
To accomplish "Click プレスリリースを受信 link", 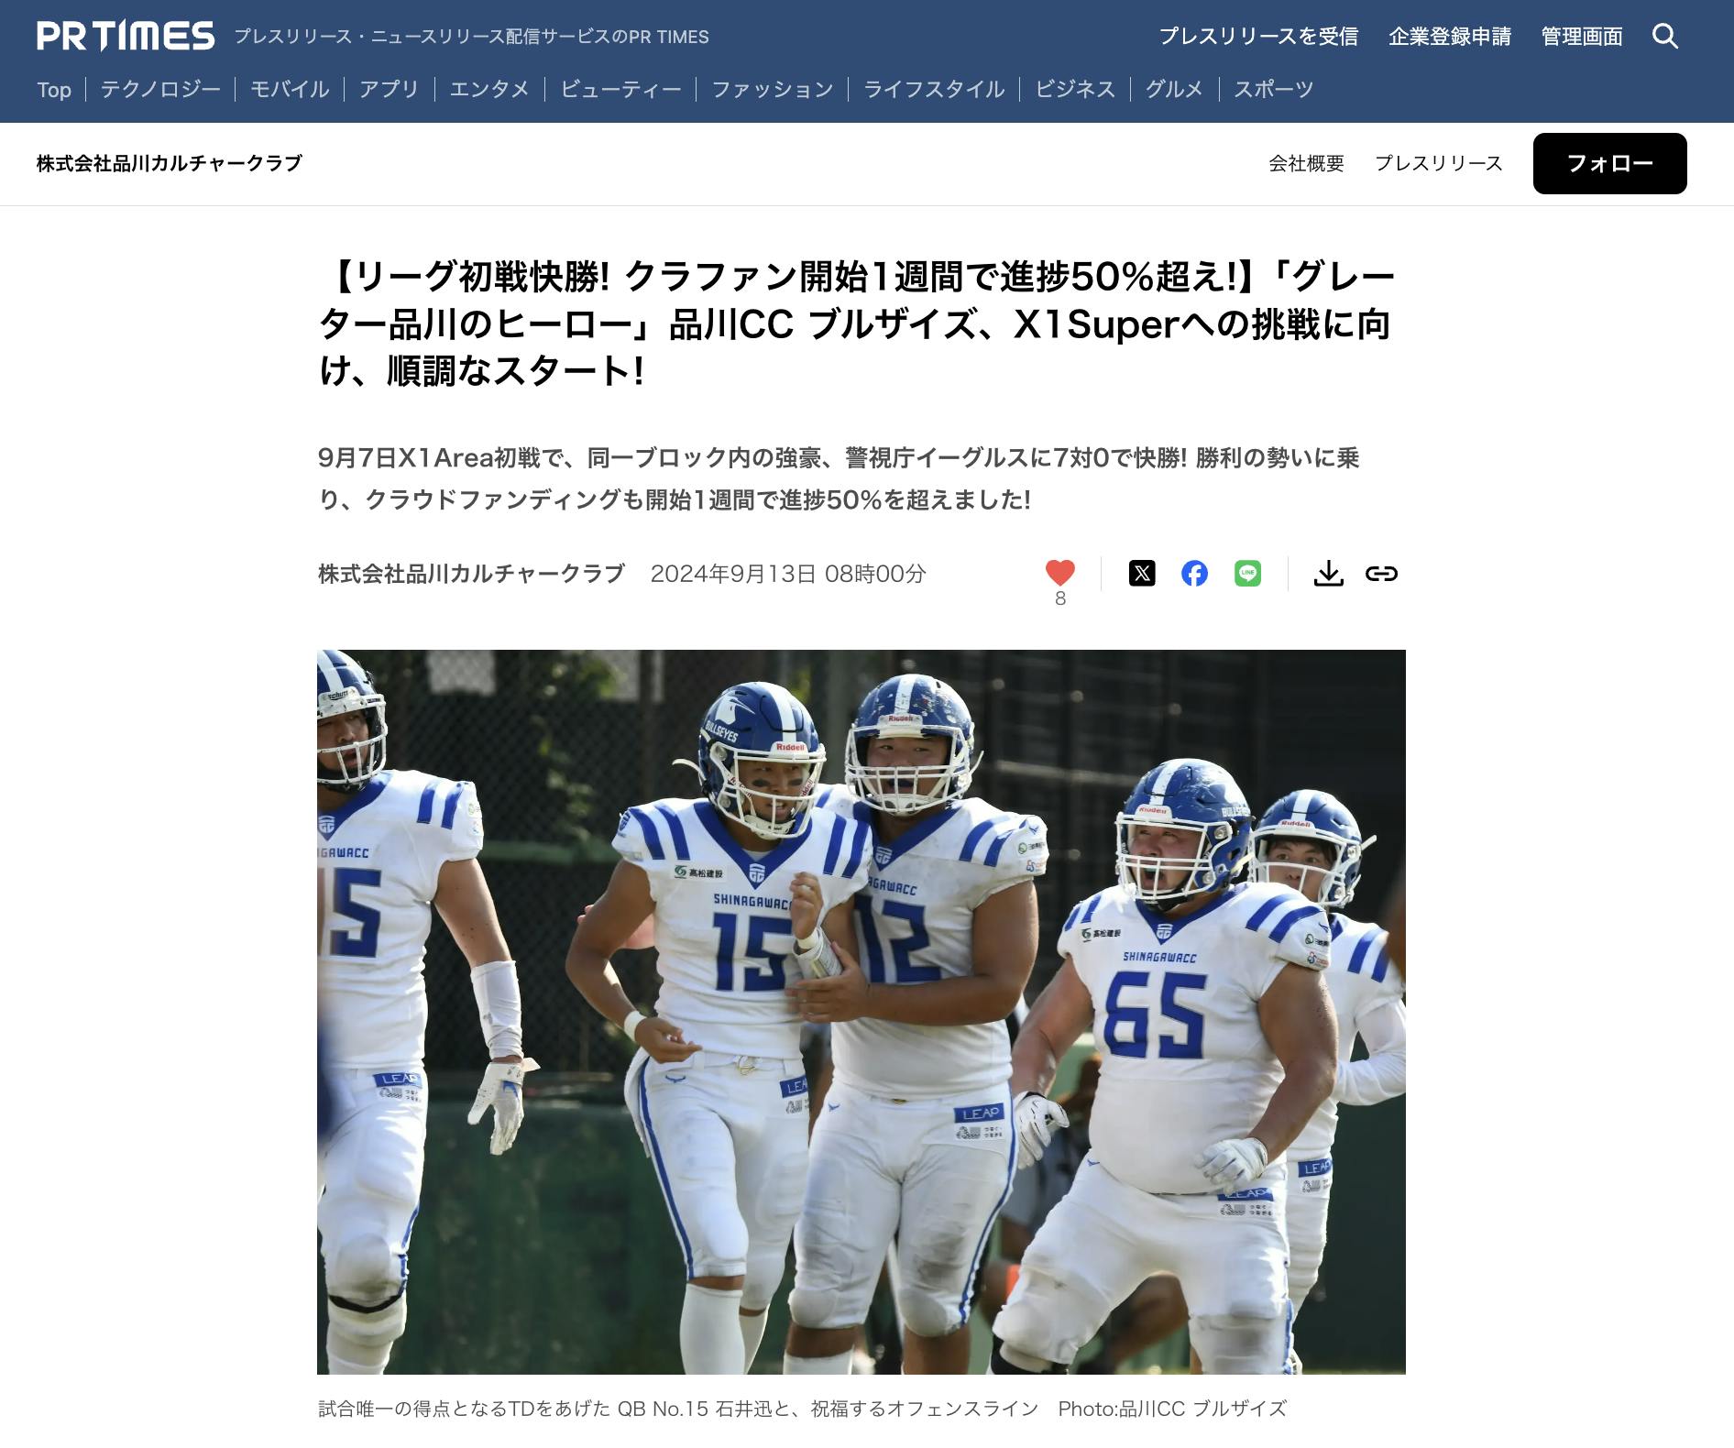I will [1258, 37].
